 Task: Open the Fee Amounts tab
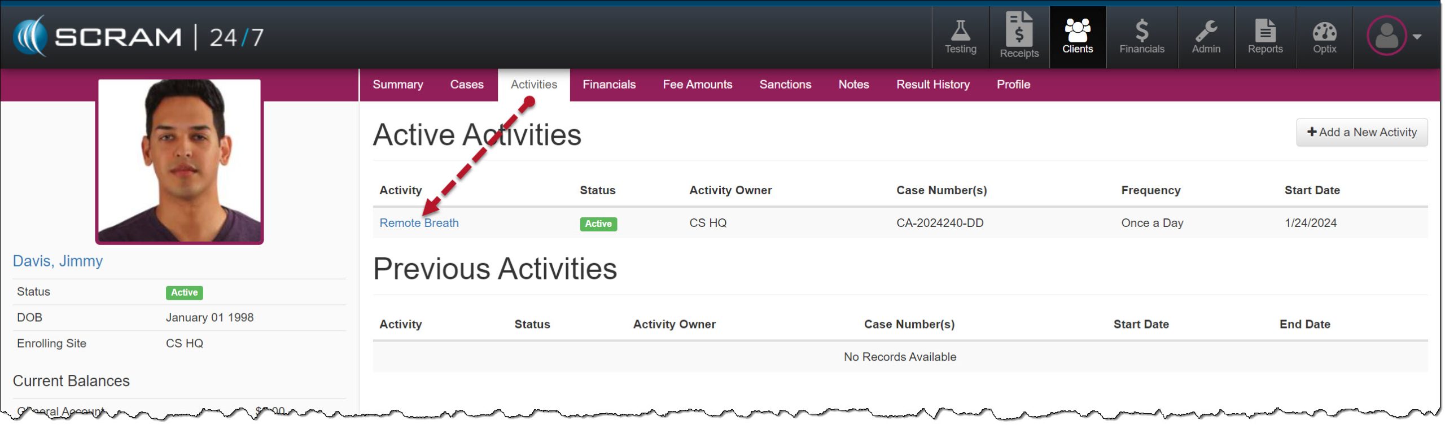coord(697,85)
